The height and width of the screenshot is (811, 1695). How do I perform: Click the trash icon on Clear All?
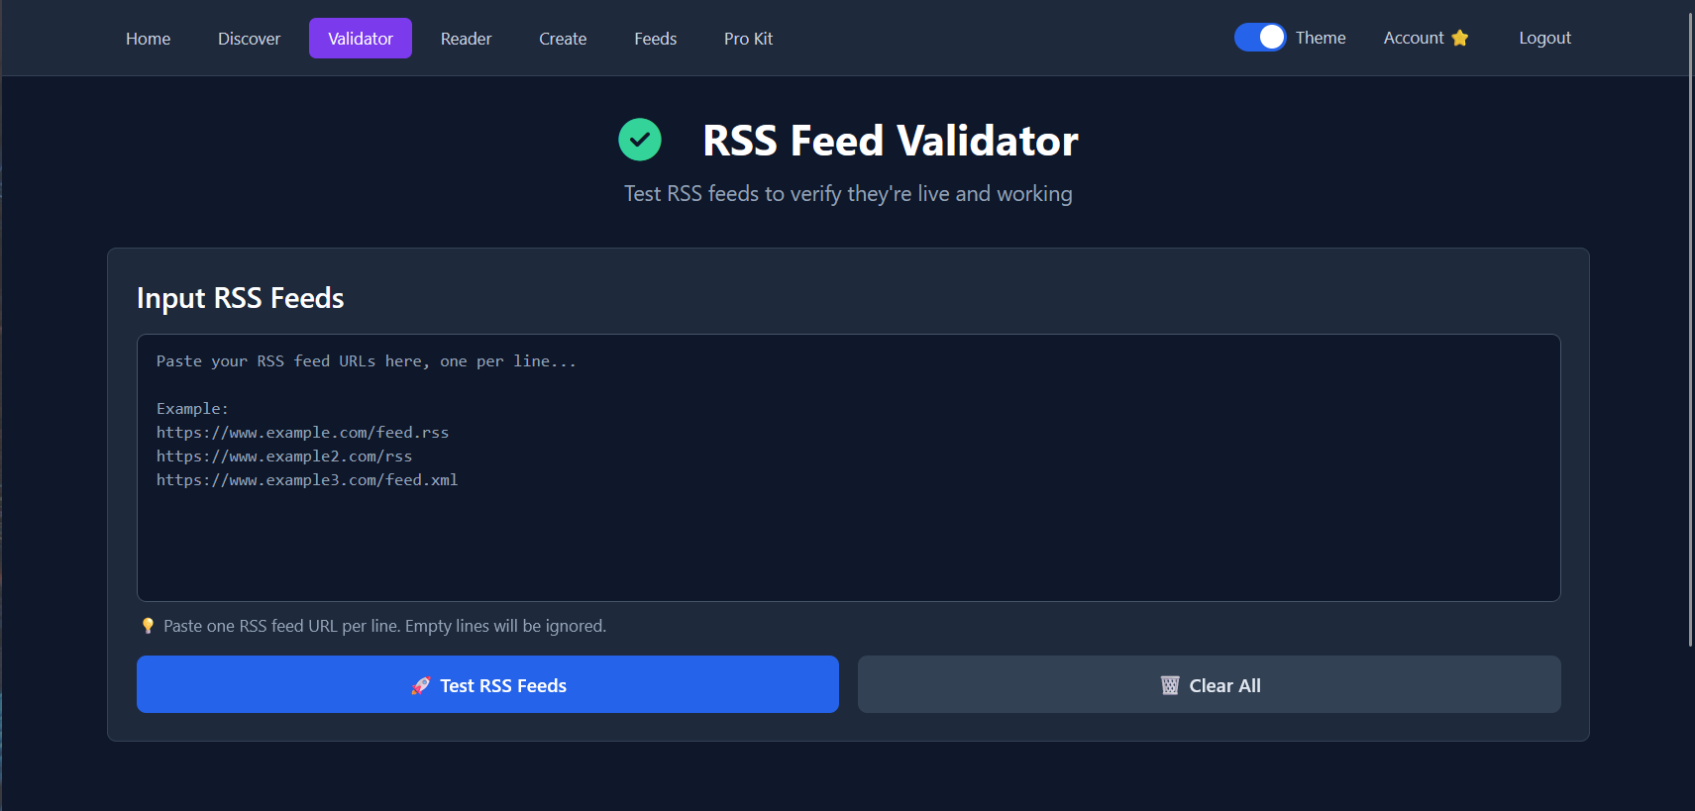pyautogui.click(x=1171, y=684)
